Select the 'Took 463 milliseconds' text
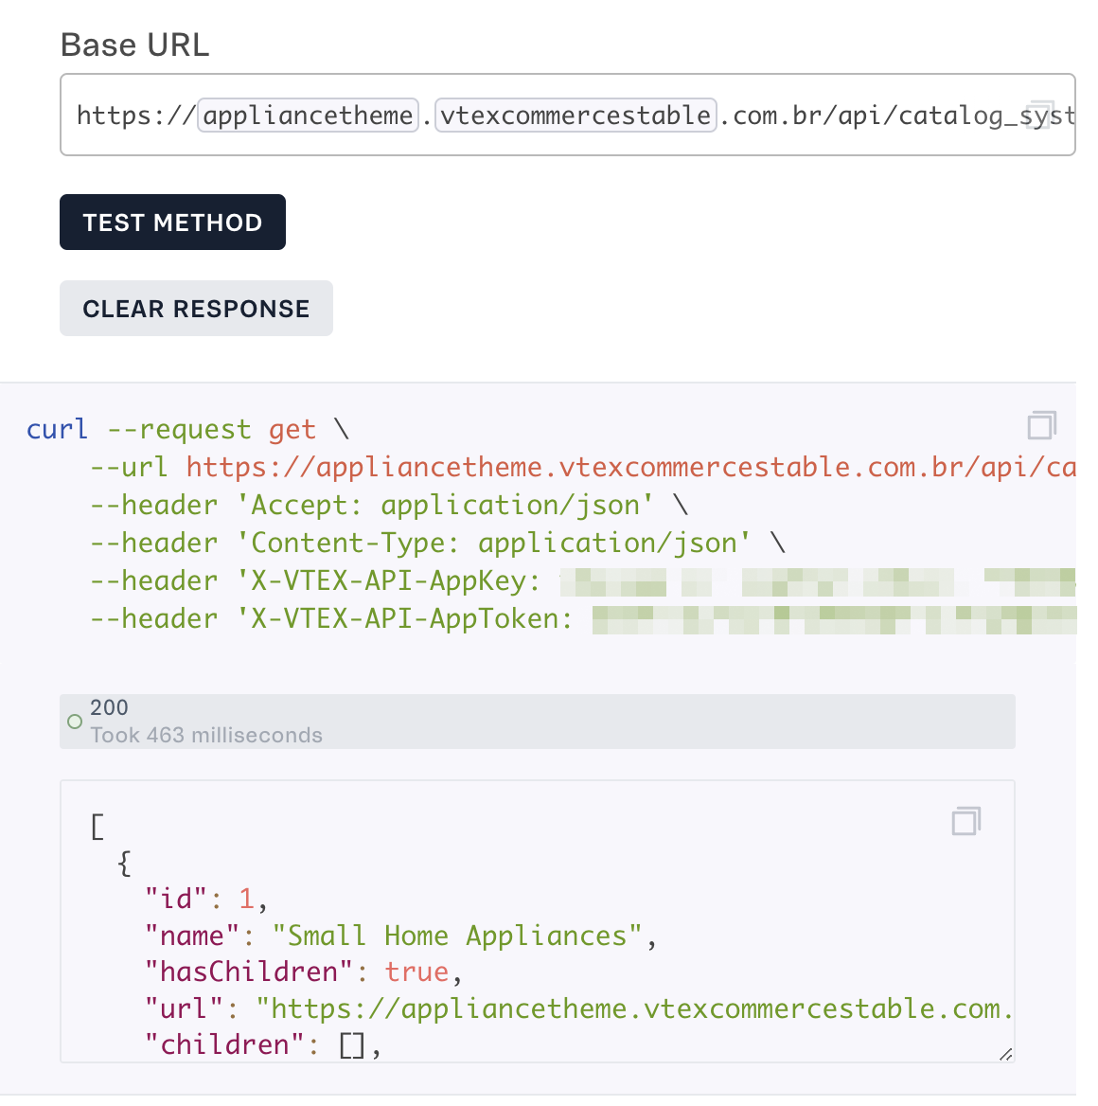The image size is (1098, 1106). tap(206, 735)
